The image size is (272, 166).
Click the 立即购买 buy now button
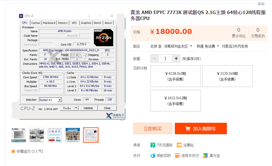pyautogui.click(x=153, y=128)
